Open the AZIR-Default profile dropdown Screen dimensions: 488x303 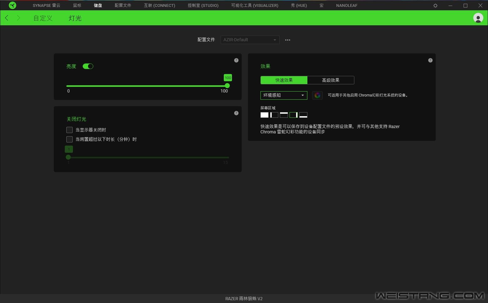250,40
